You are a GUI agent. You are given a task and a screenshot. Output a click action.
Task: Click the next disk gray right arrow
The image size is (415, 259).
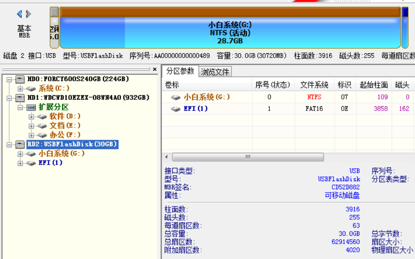[28, 14]
